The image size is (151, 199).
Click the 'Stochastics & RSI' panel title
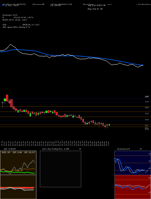pos(129,149)
